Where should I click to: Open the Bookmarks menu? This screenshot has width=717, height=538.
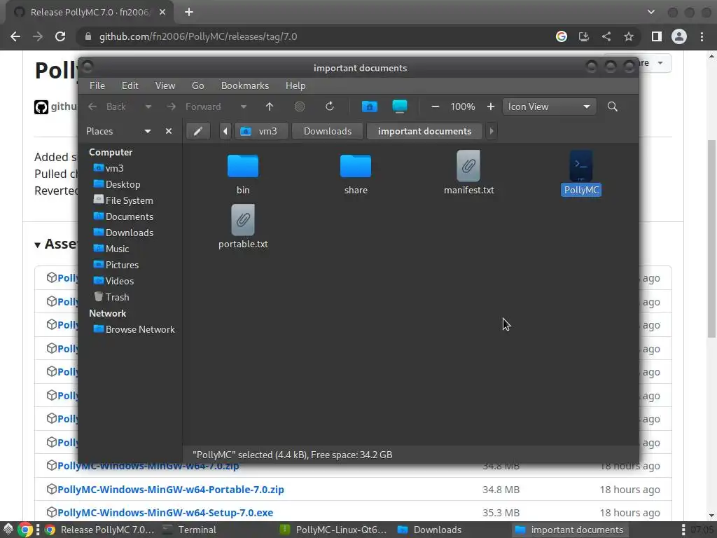pyautogui.click(x=245, y=85)
